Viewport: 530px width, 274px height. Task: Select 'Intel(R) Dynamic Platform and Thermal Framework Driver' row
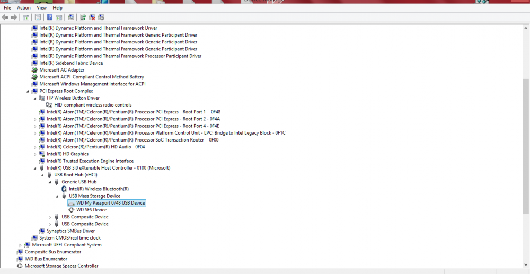pyautogui.click(x=98, y=28)
